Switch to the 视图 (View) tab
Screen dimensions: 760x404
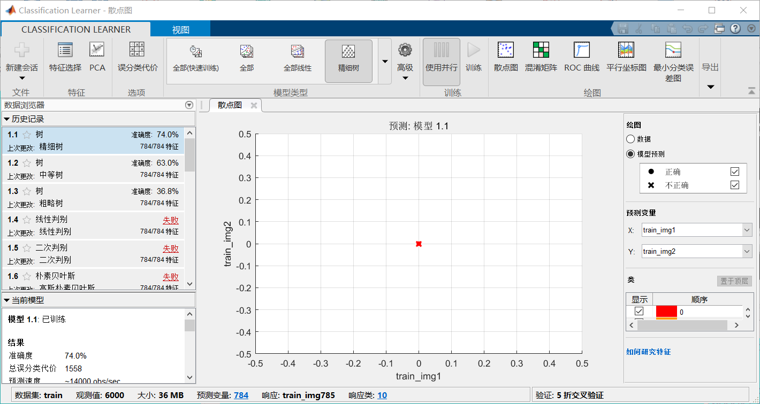point(181,30)
